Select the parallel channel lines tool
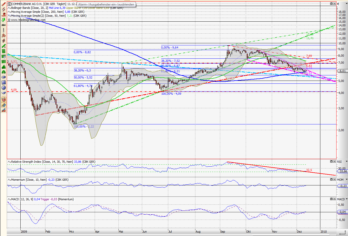 pos(4,9)
